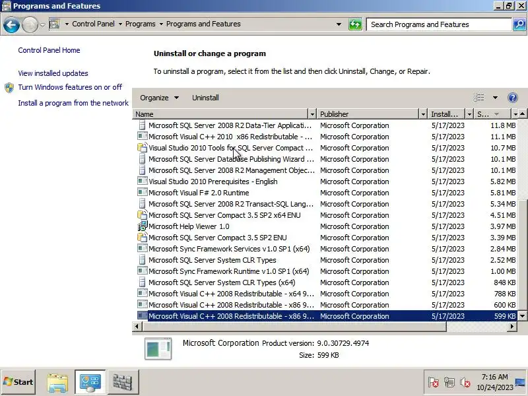Screen dimensions: 528x396
Task: Click the Programs breadcrumb
Action: [x=141, y=24]
